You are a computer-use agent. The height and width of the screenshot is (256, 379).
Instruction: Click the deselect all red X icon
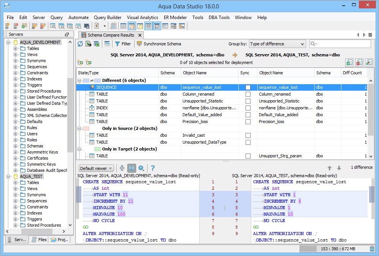click(x=359, y=62)
